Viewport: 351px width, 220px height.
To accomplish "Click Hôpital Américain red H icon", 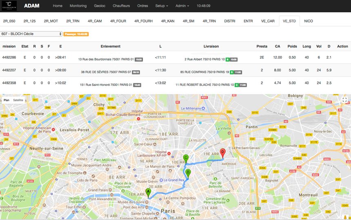I will [53, 129].
